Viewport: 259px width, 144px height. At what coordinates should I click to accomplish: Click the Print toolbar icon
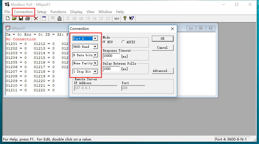coord(28,18)
